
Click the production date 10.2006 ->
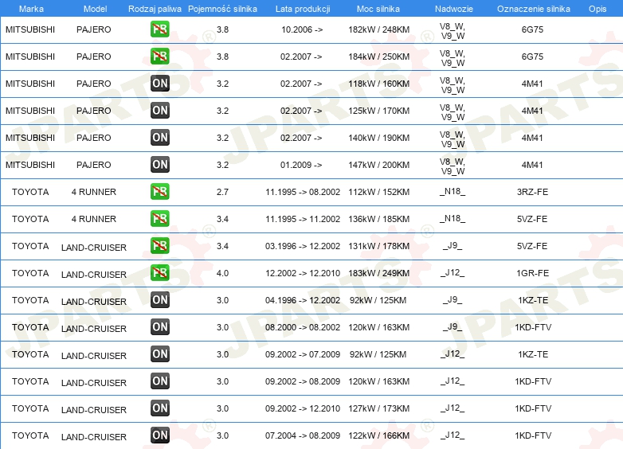click(x=302, y=29)
